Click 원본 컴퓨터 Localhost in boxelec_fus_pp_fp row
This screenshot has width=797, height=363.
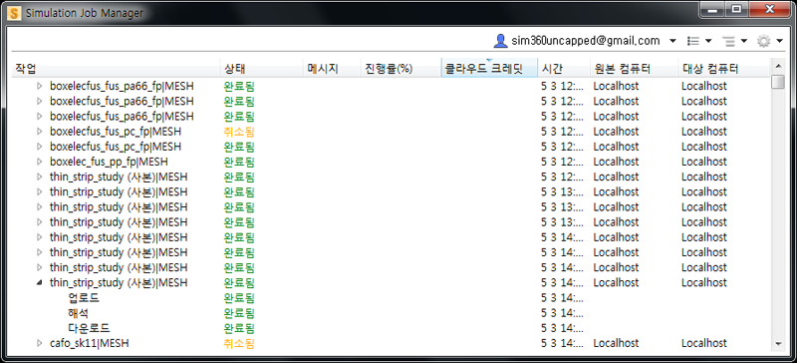click(x=616, y=162)
